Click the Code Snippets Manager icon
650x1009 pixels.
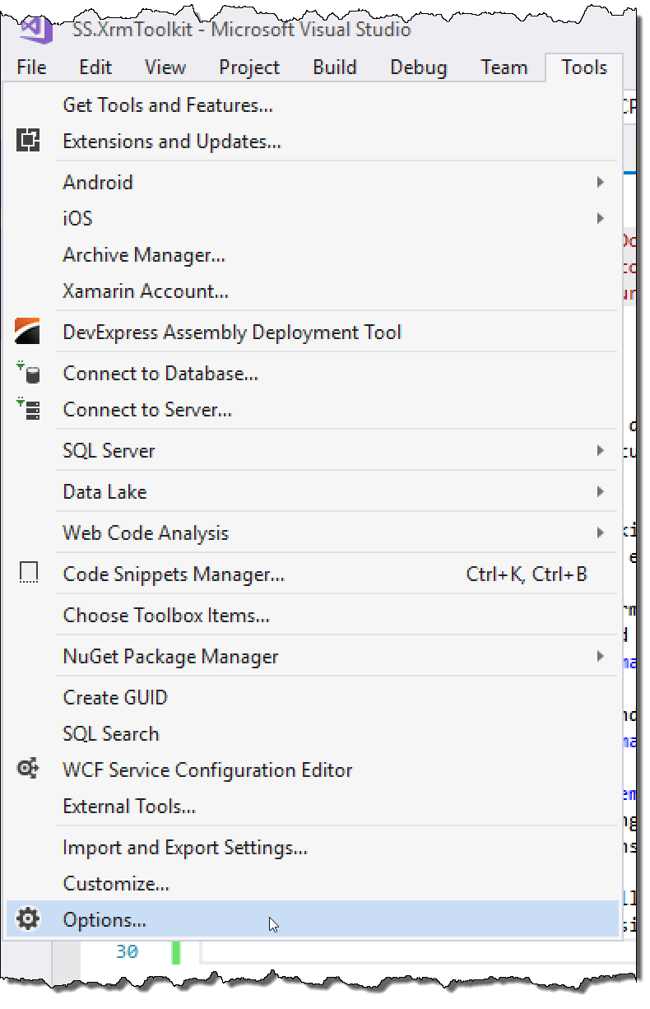tap(29, 573)
